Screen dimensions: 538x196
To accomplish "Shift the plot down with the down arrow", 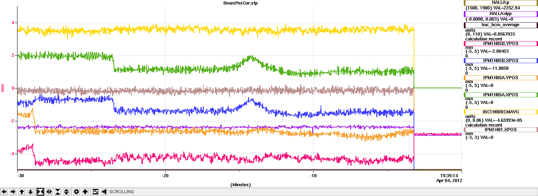I will 30,192.
